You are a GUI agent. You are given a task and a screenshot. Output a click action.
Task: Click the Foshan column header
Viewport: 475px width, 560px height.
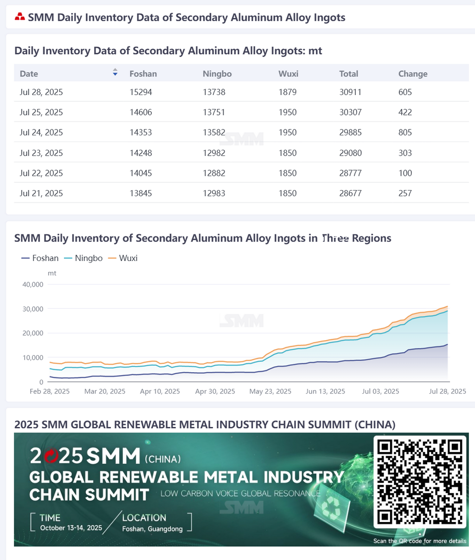coord(143,74)
